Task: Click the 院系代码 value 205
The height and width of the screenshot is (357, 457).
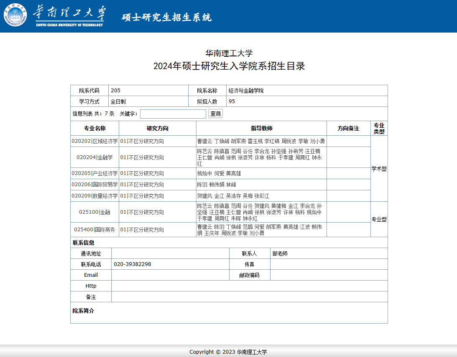Action: tap(116, 91)
